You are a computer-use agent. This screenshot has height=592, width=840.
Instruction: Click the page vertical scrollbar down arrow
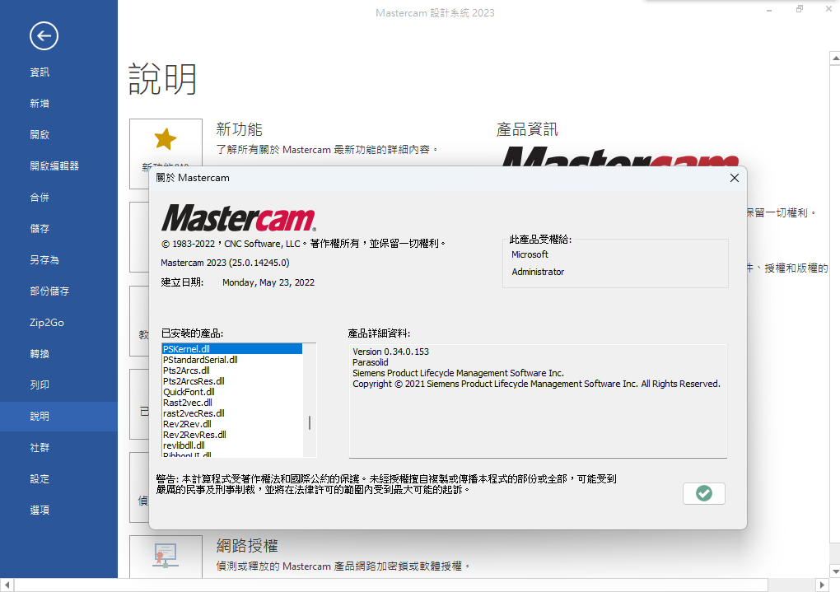pos(834,571)
